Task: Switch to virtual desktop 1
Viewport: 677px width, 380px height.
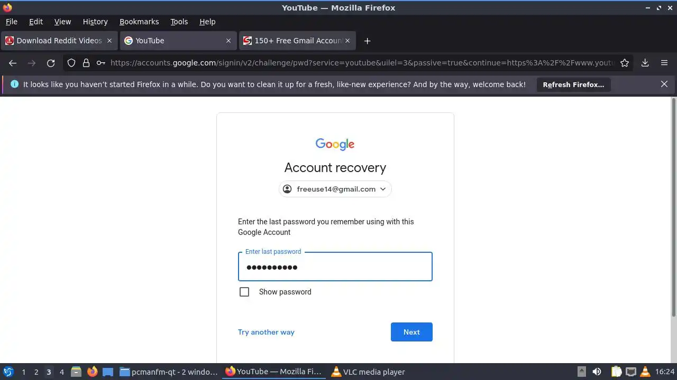Action: [23, 372]
